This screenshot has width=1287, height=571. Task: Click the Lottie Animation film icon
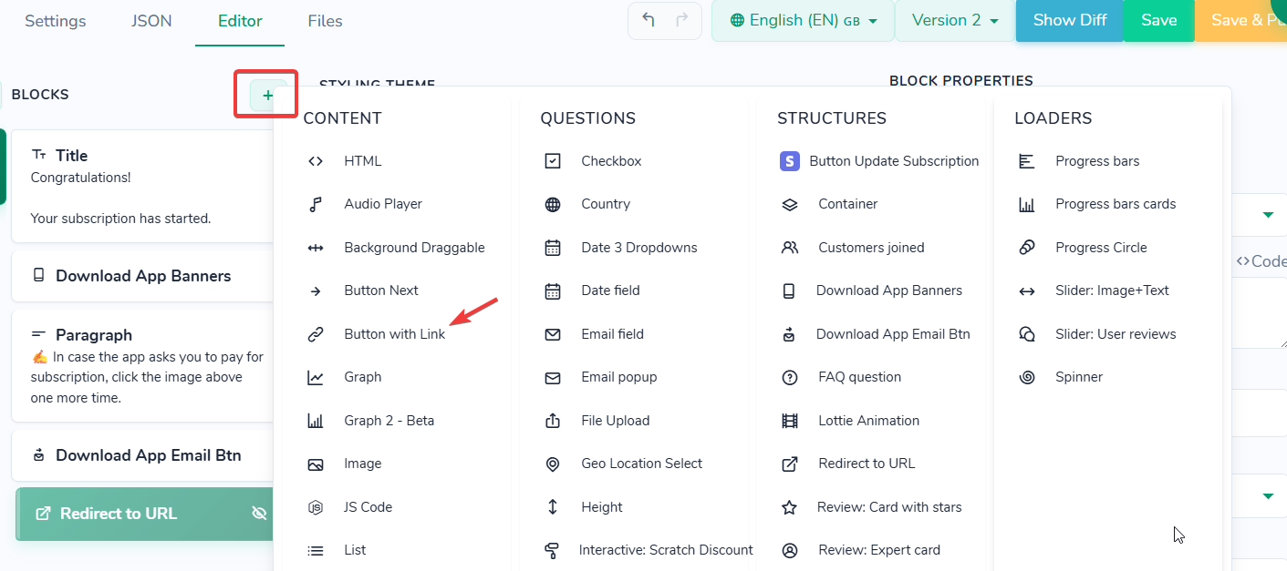(x=790, y=421)
